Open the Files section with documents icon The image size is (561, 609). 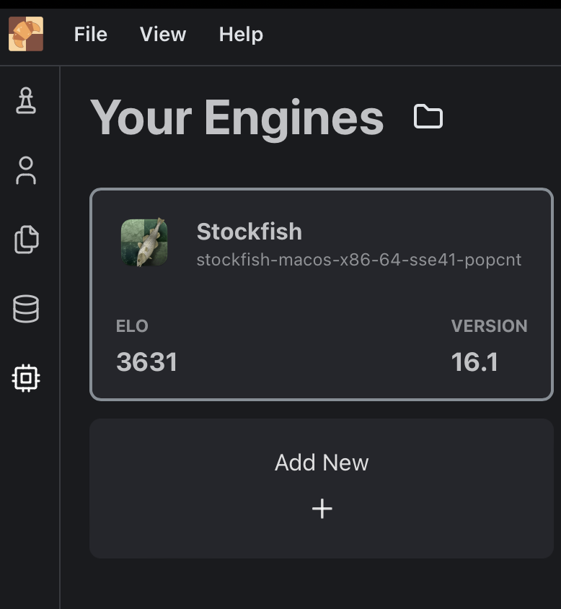tap(26, 239)
